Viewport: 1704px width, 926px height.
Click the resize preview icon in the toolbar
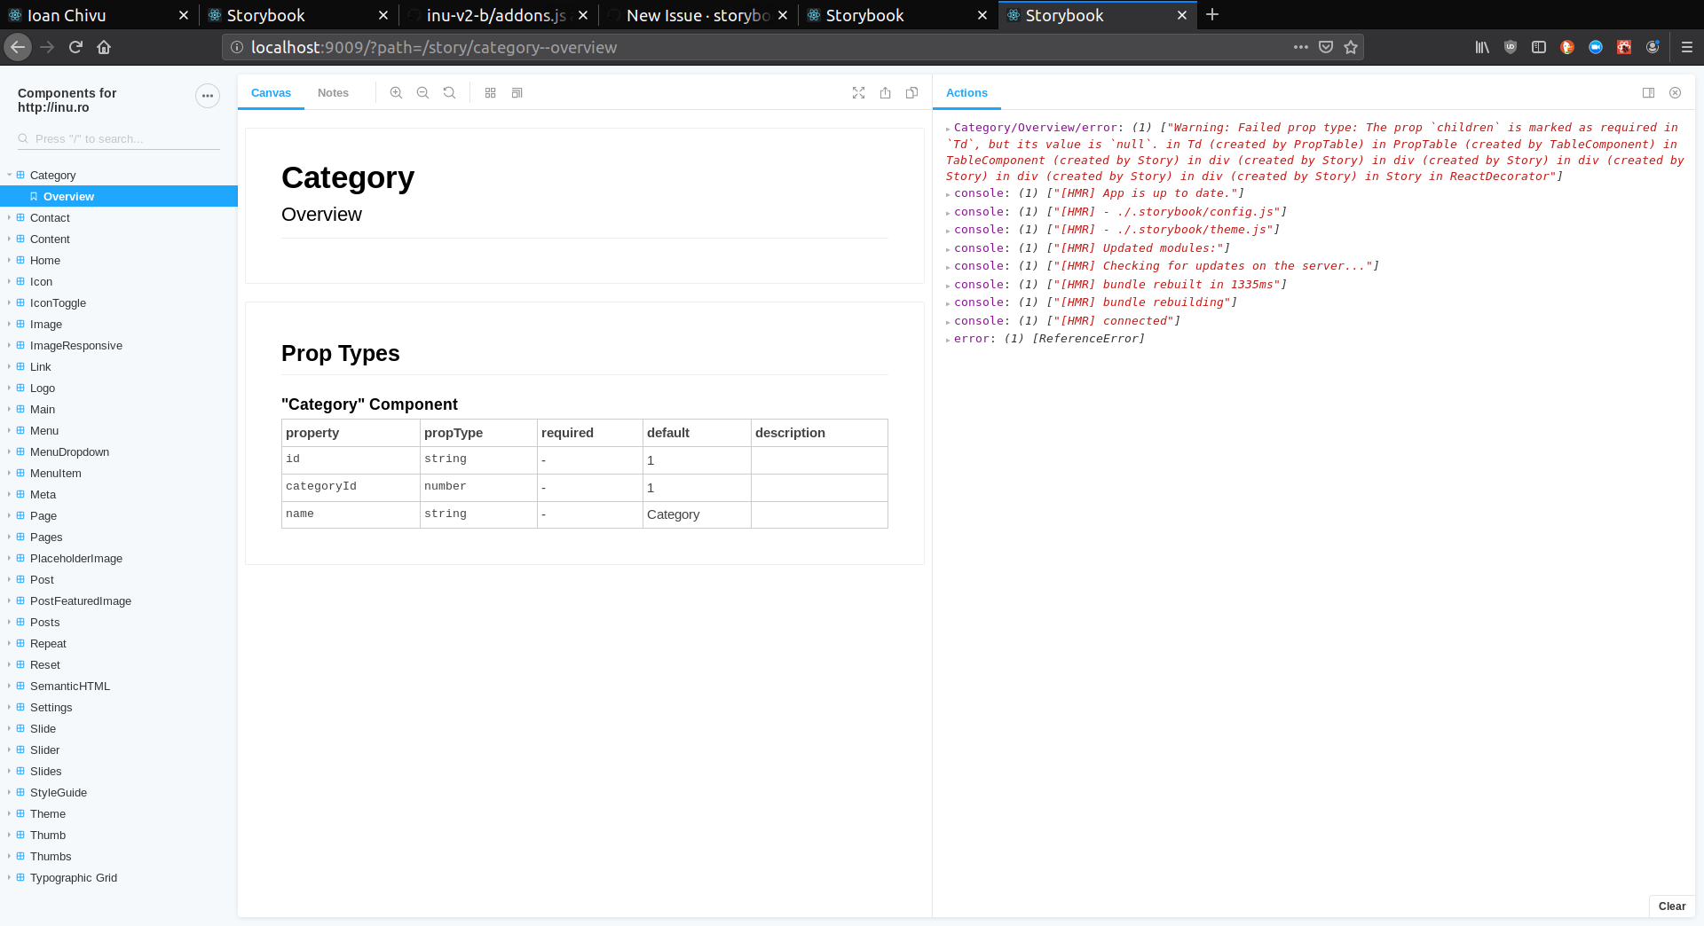pos(517,92)
